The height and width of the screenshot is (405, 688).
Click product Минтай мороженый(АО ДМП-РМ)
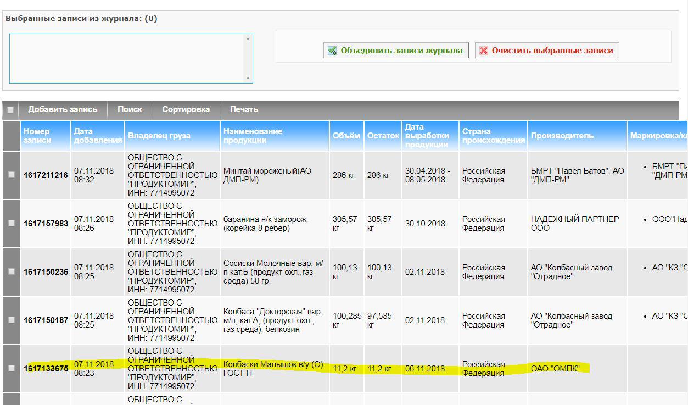coord(267,175)
